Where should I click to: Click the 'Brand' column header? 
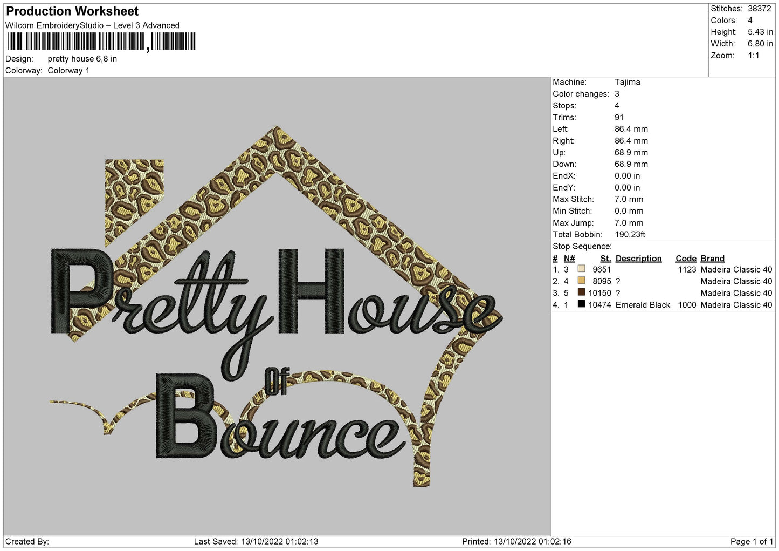pyautogui.click(x=713, y=259)
